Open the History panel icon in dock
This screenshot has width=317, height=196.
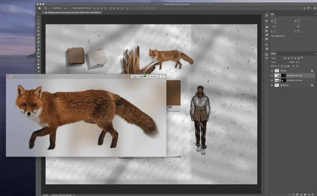[x=267, y=16]
